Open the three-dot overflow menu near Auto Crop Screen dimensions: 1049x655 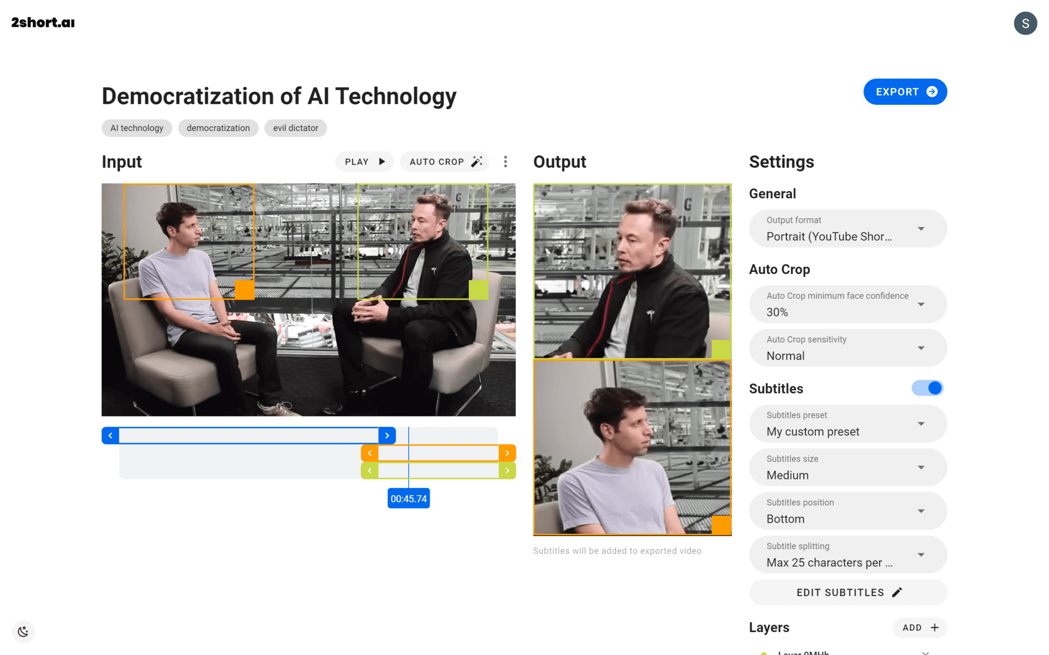coord(505,162)
